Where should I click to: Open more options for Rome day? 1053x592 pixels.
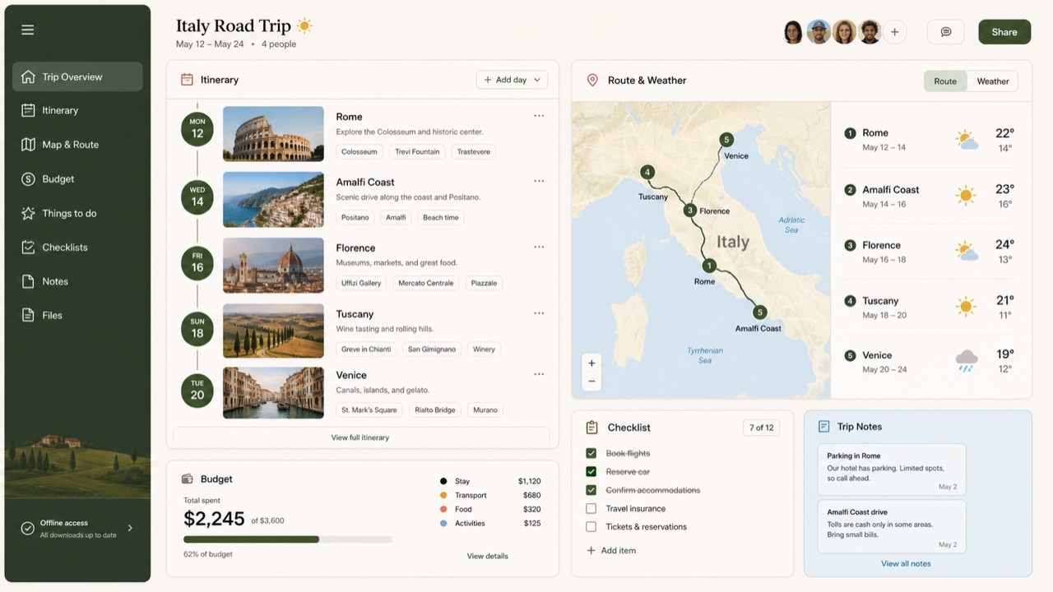click(539, 116)
